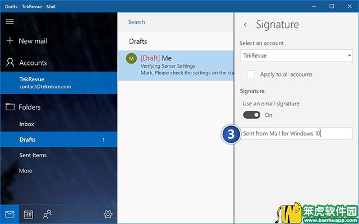Click the New mail plus icon
359x224 pixels.
[x=10, y=41]
